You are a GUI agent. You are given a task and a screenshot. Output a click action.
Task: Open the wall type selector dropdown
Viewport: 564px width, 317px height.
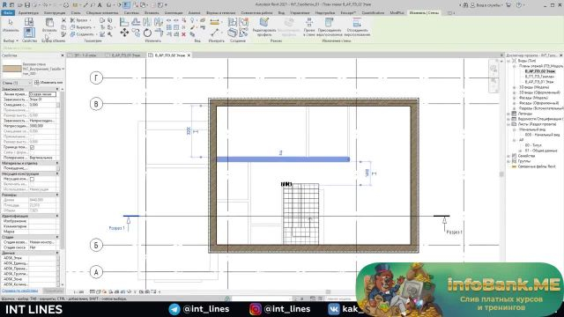point(63,69)
